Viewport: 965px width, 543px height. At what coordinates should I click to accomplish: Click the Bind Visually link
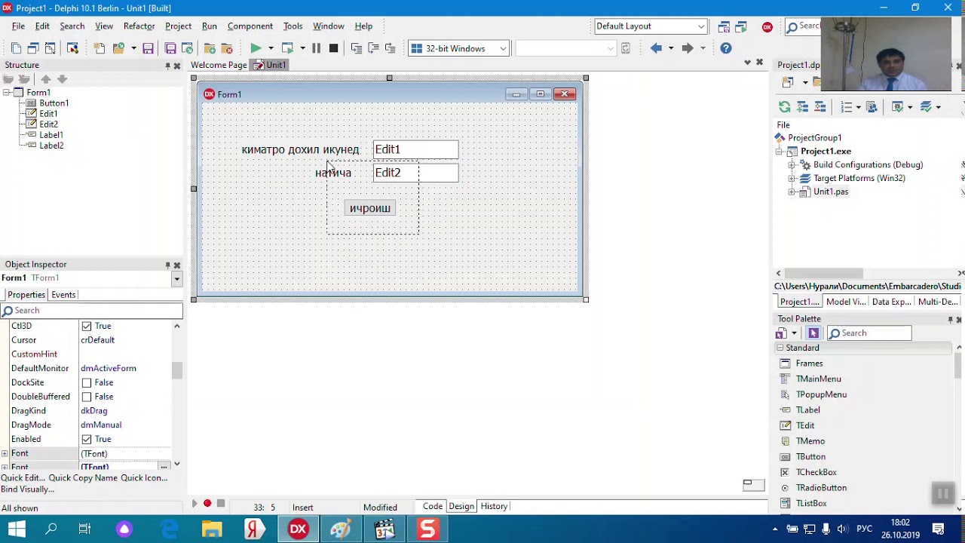[x=27, y=489]
